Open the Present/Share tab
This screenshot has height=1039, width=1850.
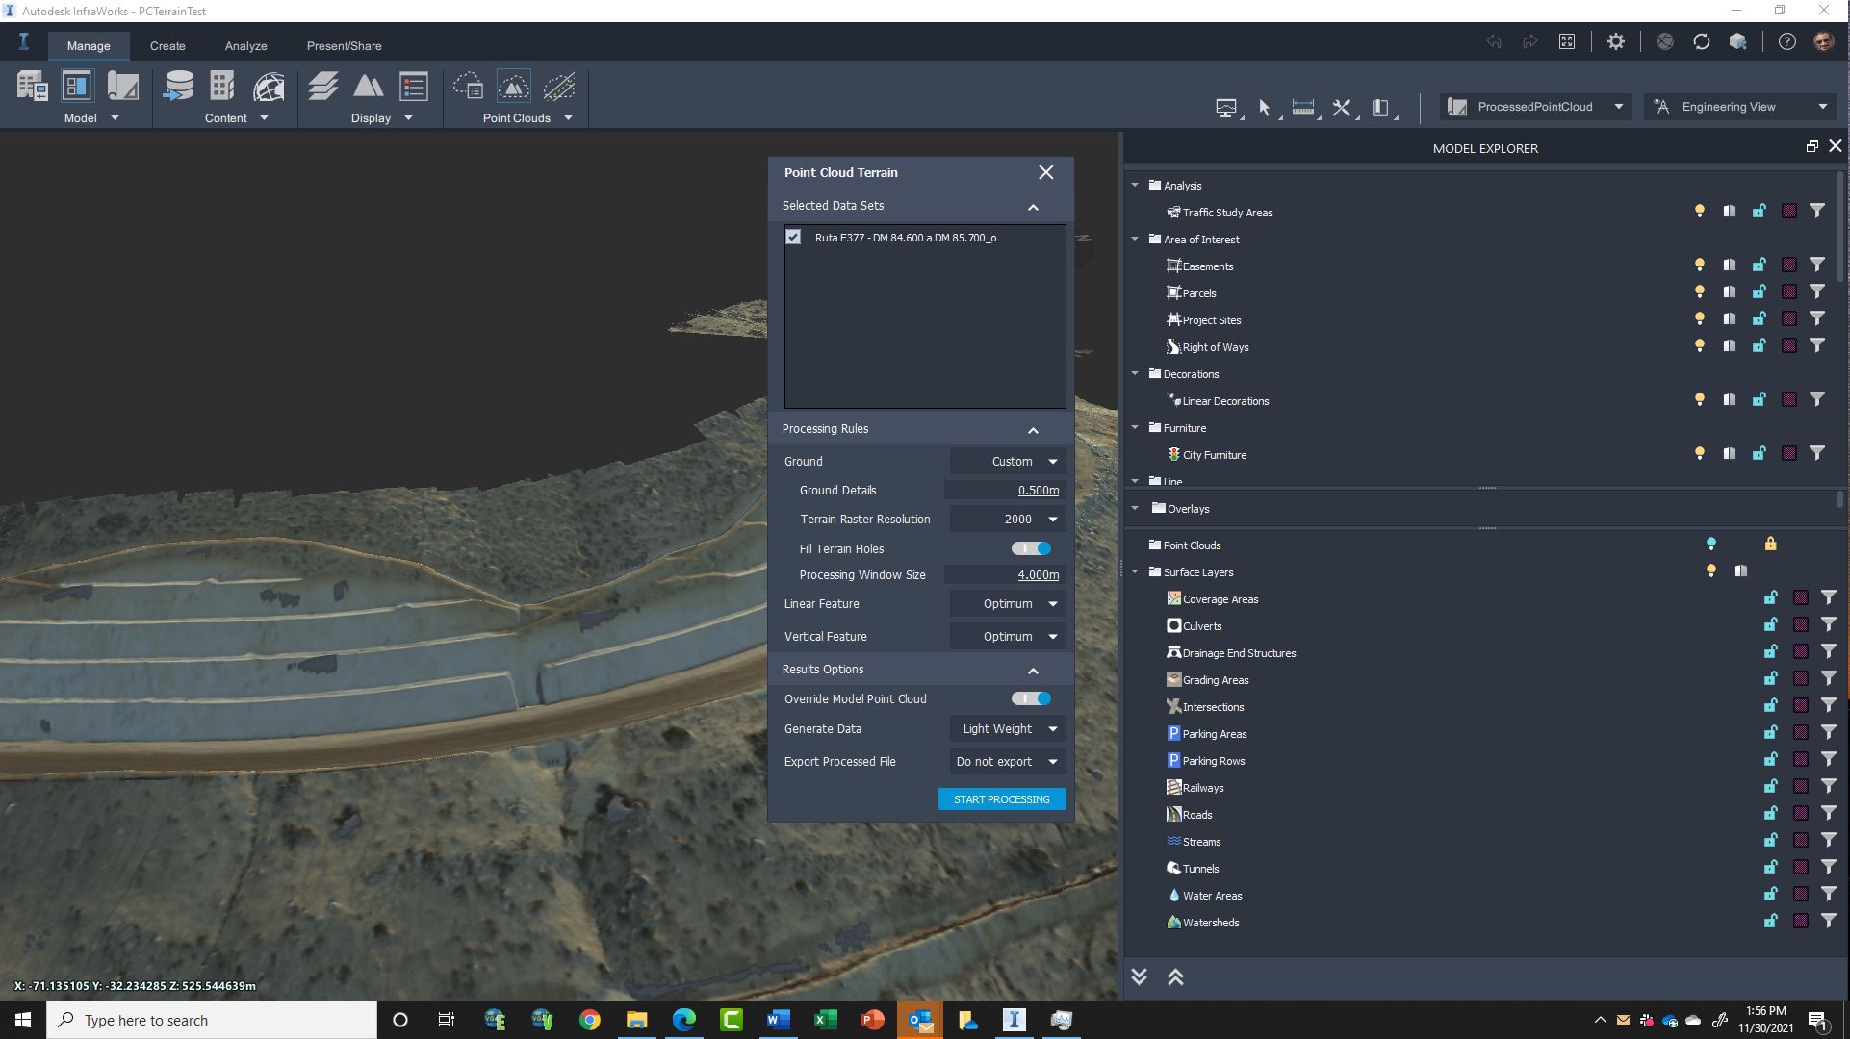coord(344,45)
